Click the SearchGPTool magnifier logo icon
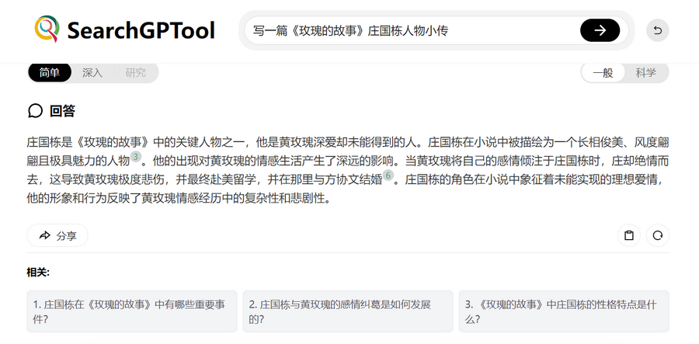The height and width of the screenshot is (344, 699). coord(47,30)
